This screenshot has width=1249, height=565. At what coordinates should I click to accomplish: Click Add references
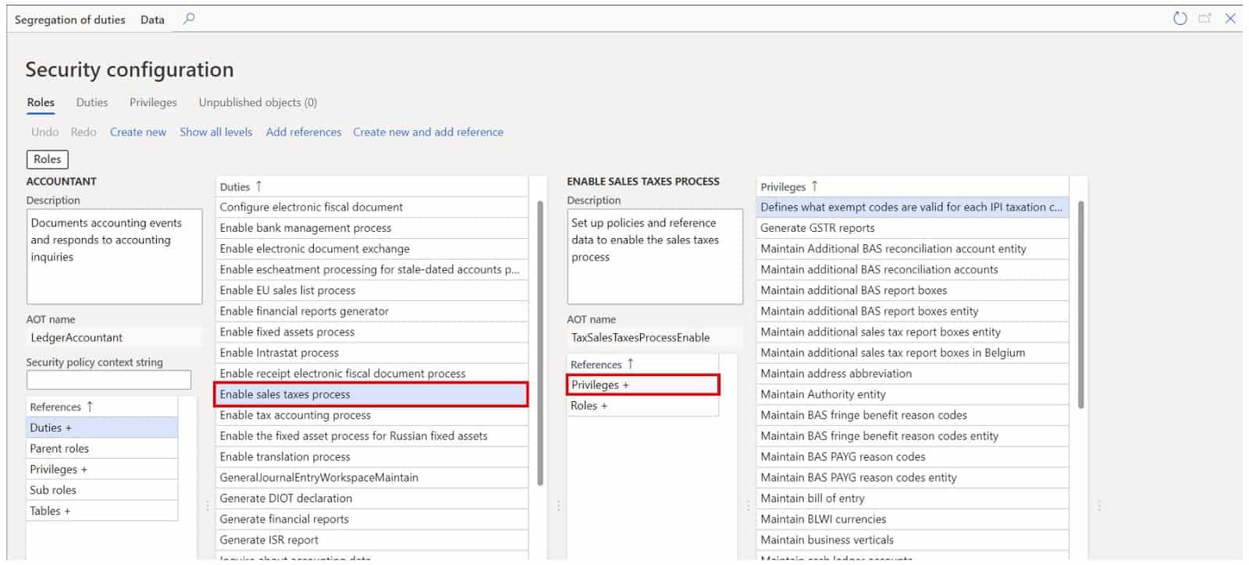[x=304, y=132]
